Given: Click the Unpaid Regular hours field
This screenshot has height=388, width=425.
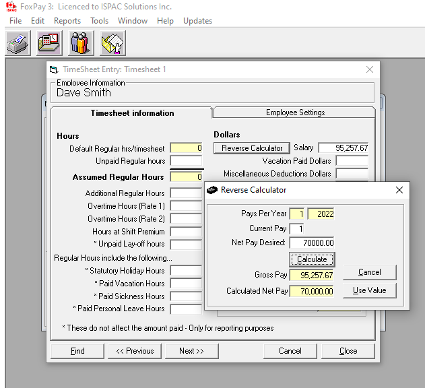Looking at the screenshot, I should (186, 161).
